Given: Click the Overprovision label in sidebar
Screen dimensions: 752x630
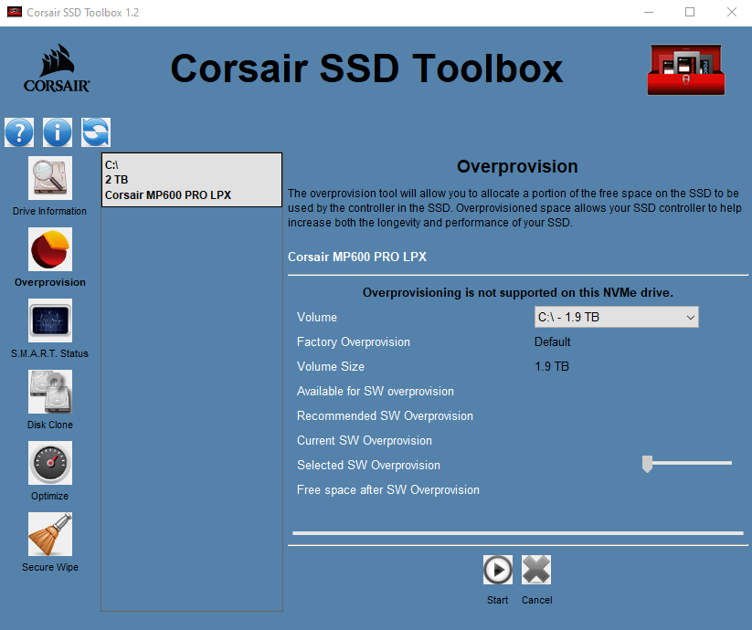Looking at the screenshot, I should pyautogui.click(x=50, y=282).
